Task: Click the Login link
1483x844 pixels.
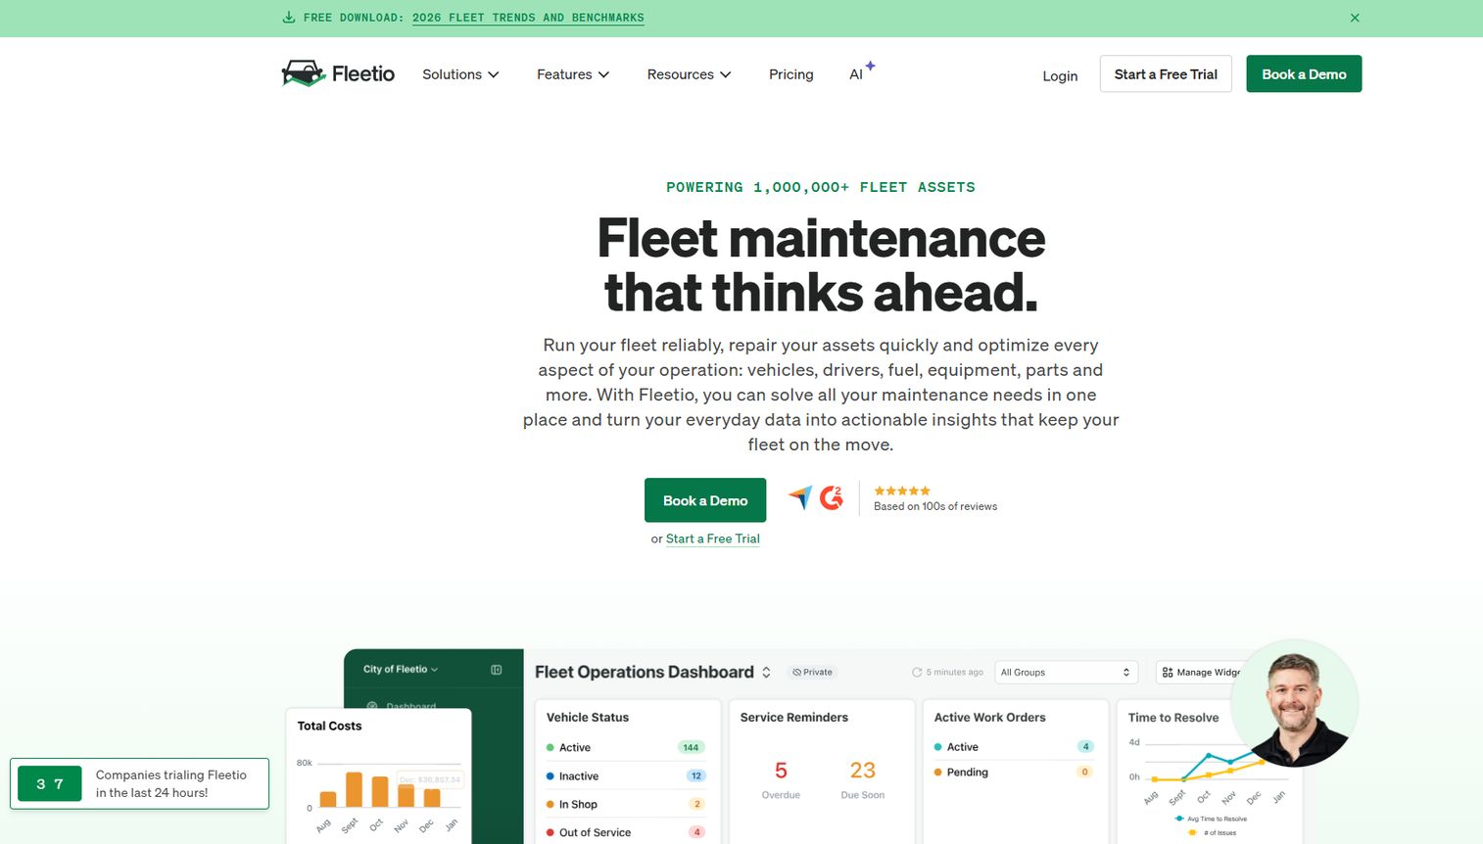Action: [x=1060, y=75]
